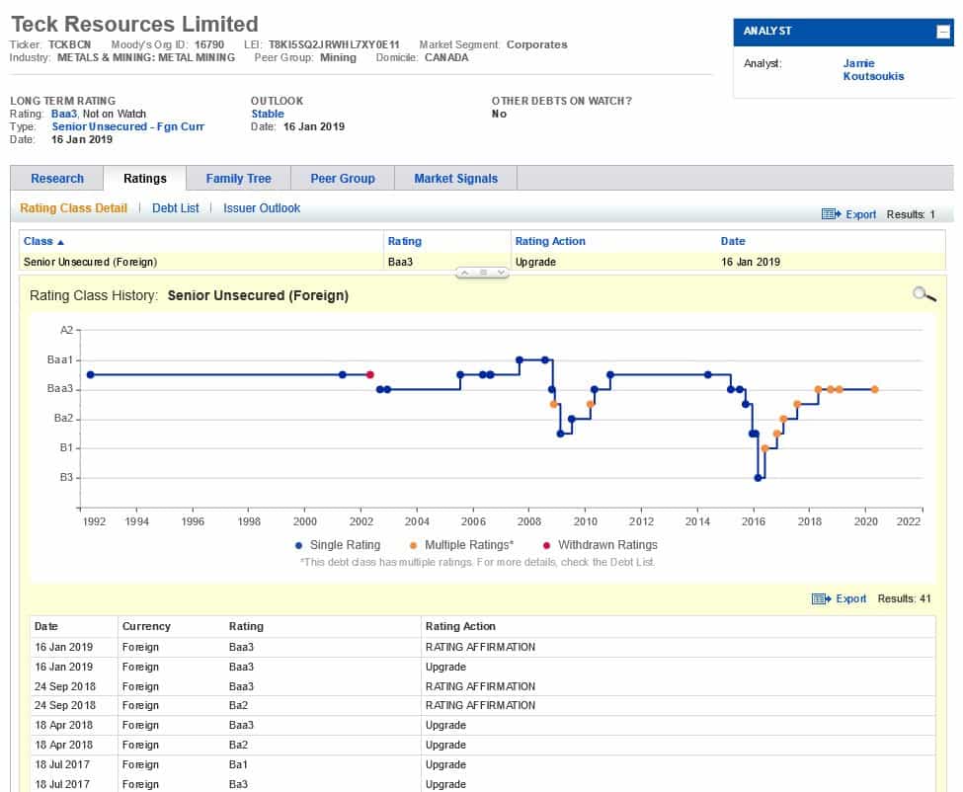Image resolution: width=963 pixels, height=792 pixels.
Task: Open analyst Jamie Koutsoukis profile link
Action: pos(873,70)
